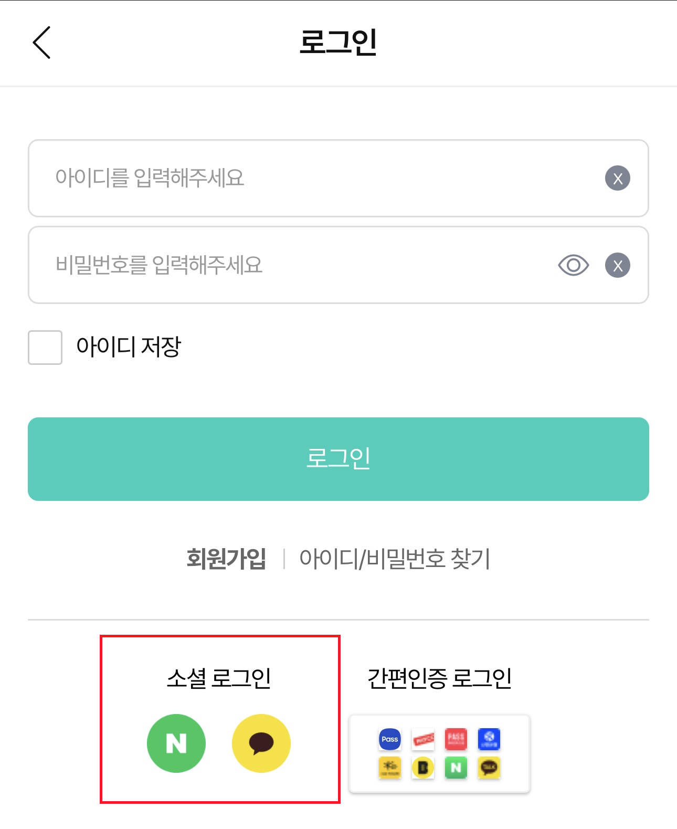Viewport: 677px width, 829px height.
Task: Click the ID input field
Action: tap(315, 178)
